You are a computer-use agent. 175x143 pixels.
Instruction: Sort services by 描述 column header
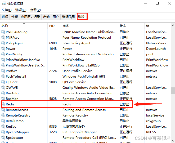point(89,26)
